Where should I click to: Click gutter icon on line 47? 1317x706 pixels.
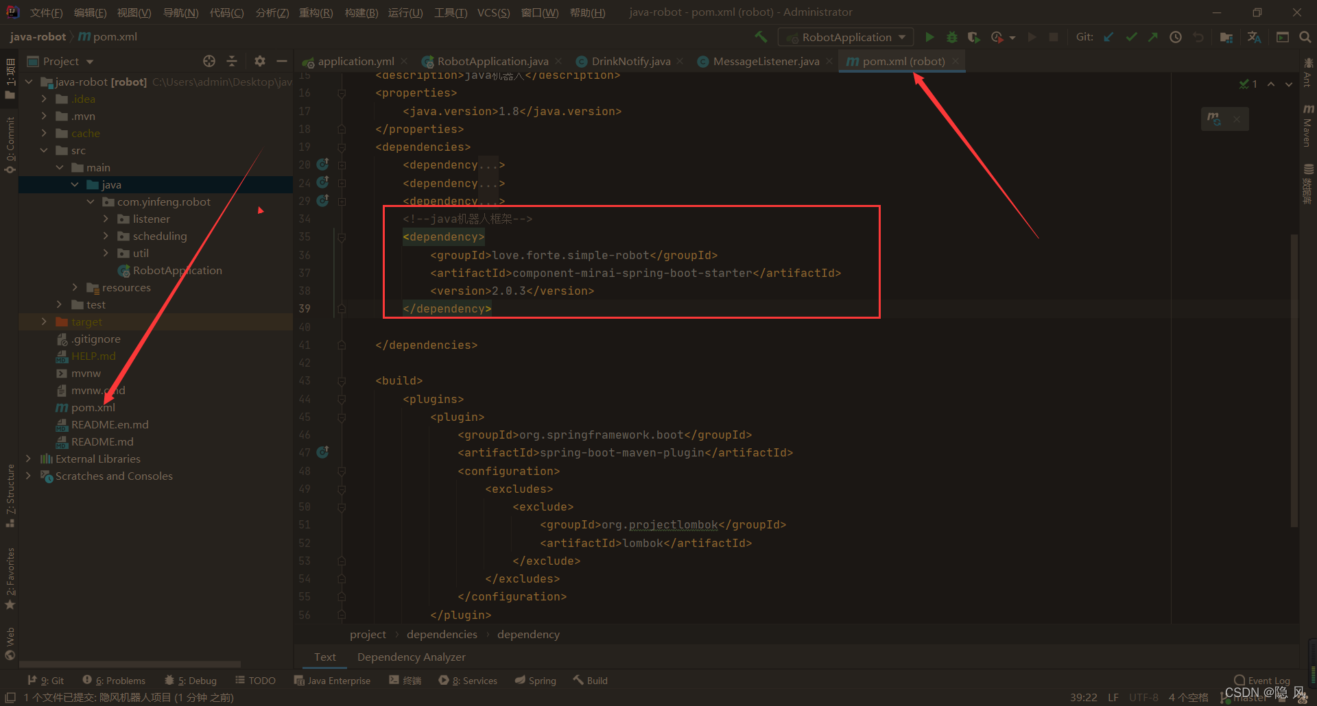(322, 452)
